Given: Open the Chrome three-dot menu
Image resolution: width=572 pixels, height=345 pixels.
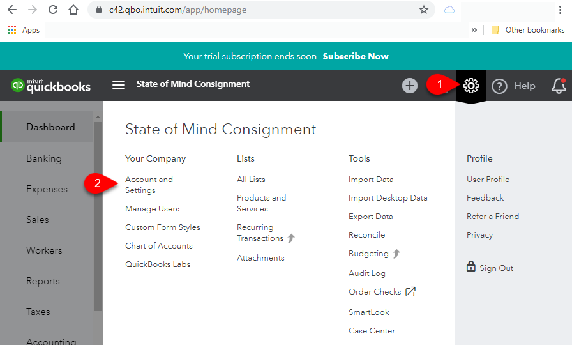Looking at the screenshot, I should 560,10.
